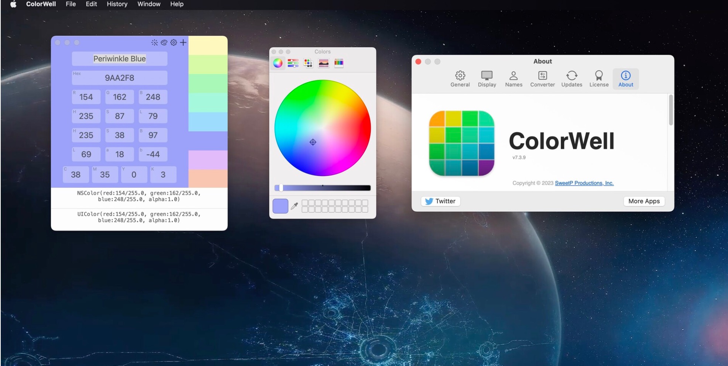Click the current color well in Colors window
Viewport: 728px width, 366px height.
coord(280,206)
